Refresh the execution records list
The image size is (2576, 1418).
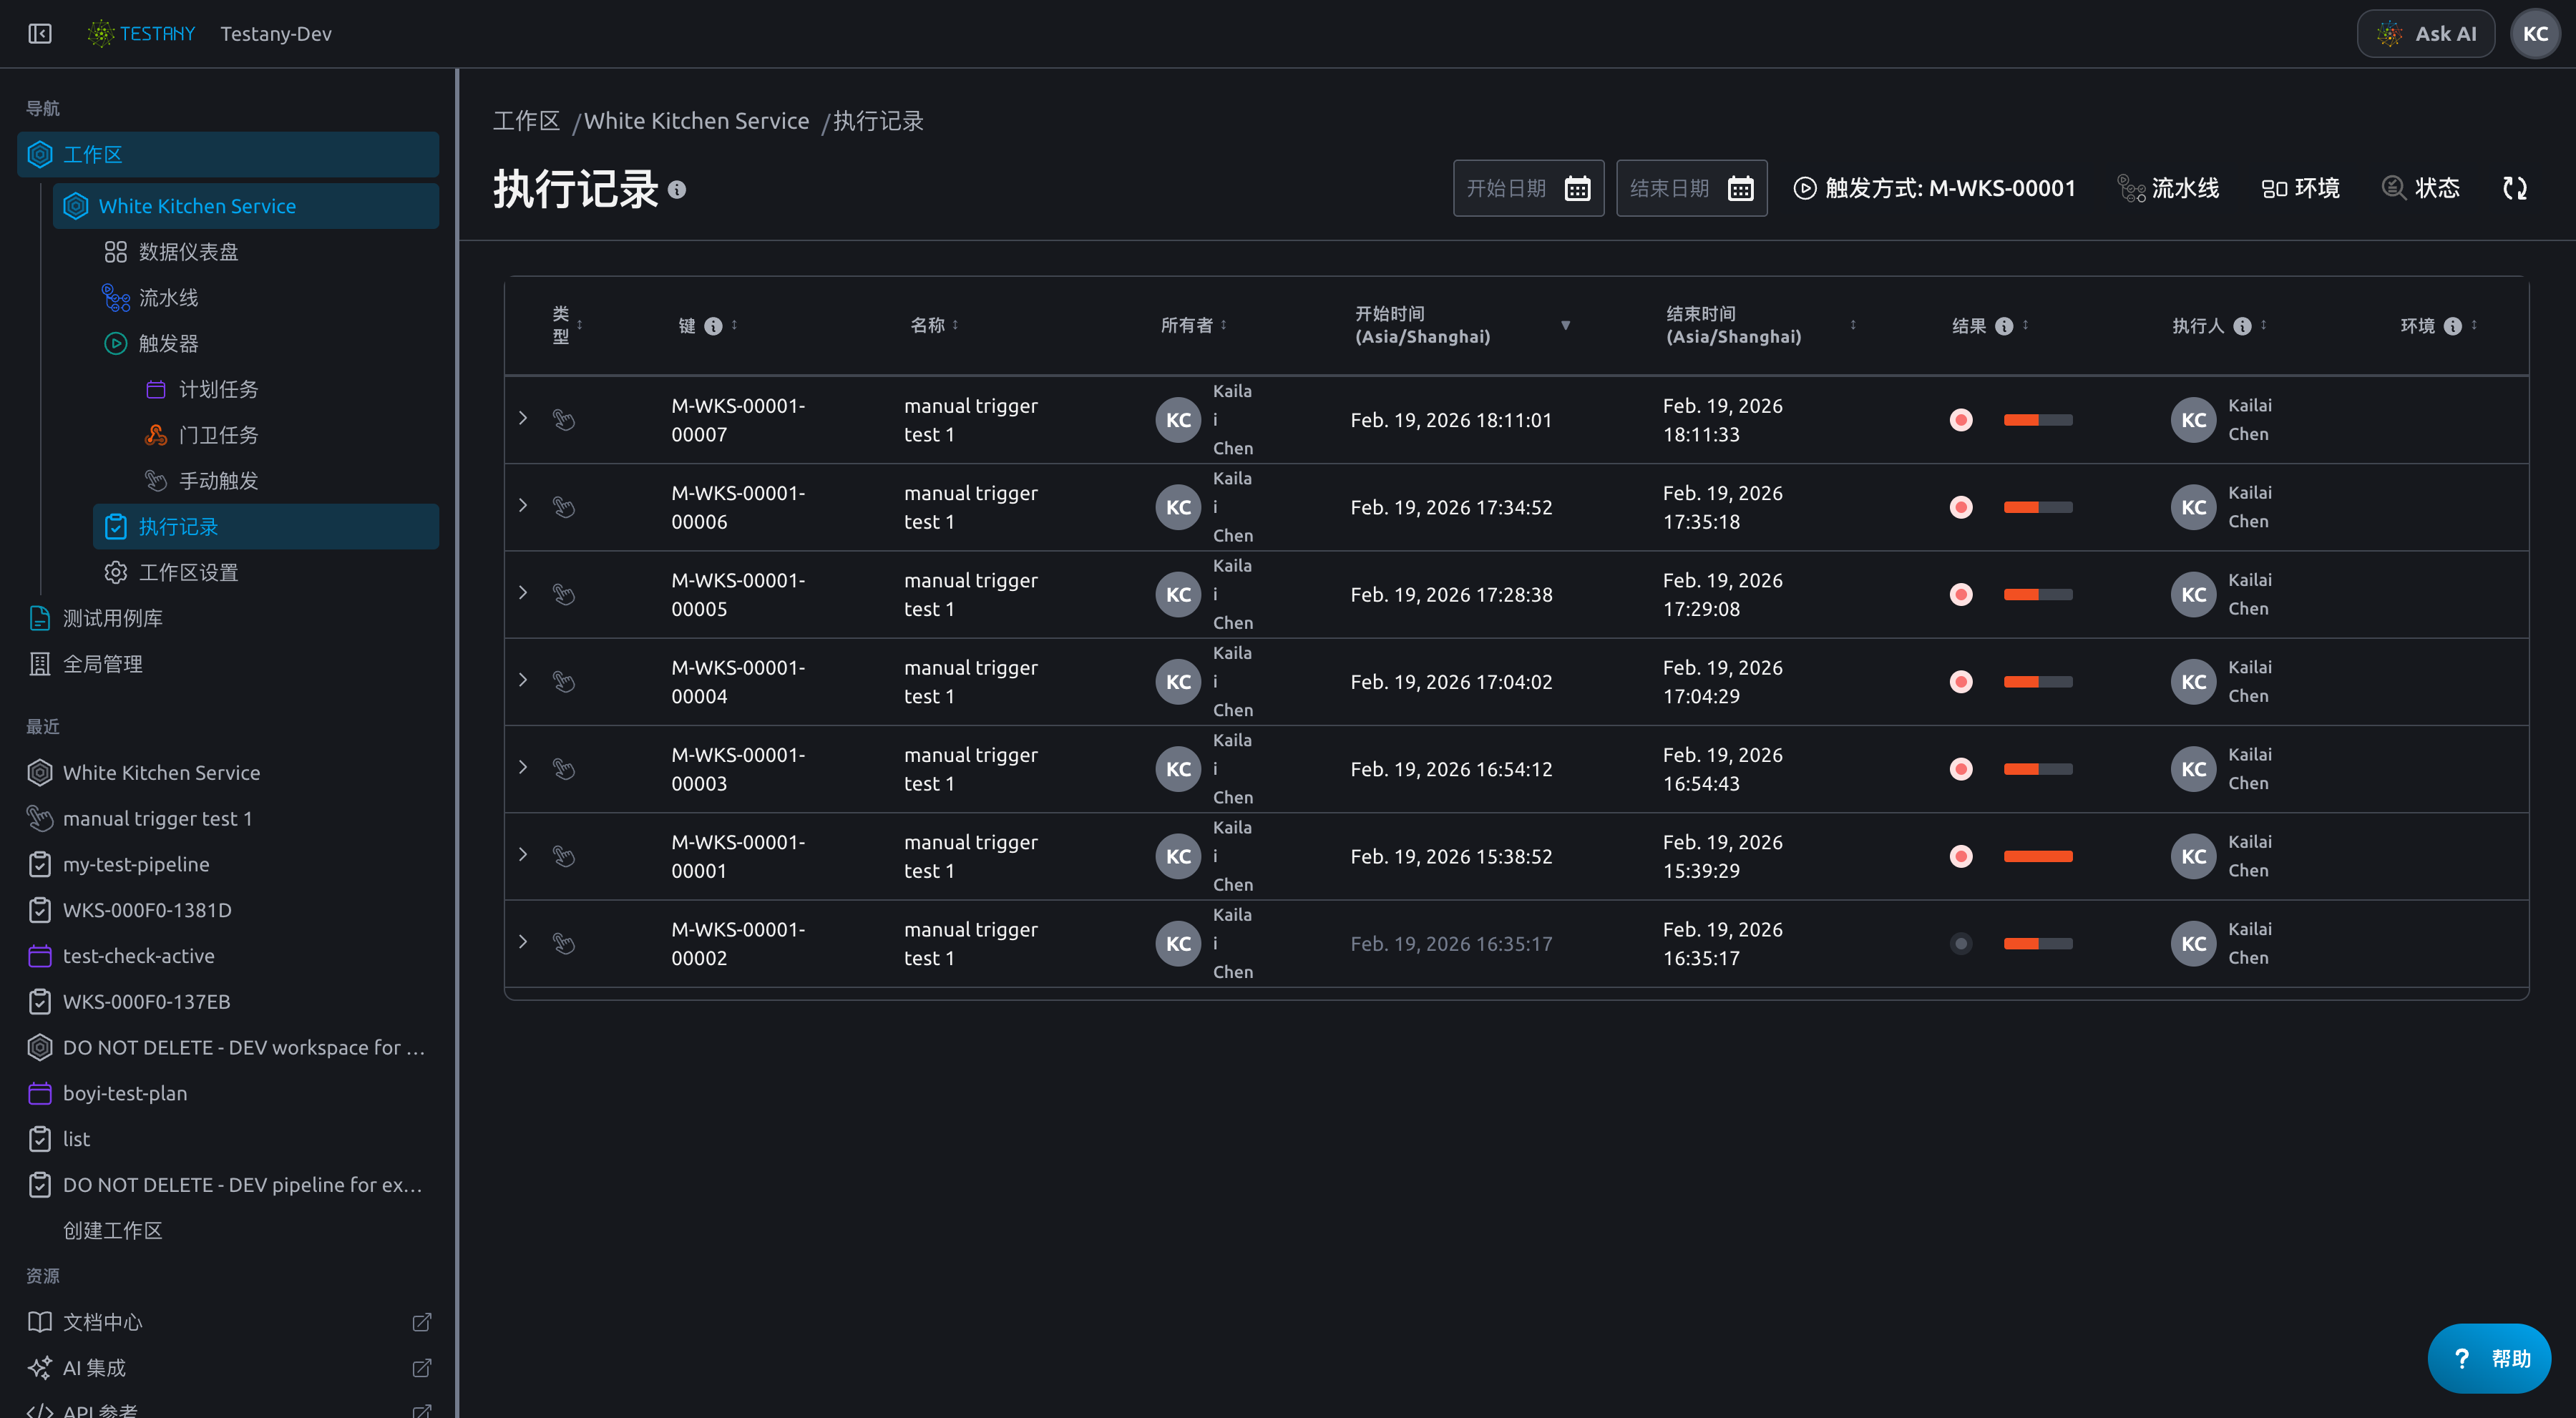pos(2515,188)
